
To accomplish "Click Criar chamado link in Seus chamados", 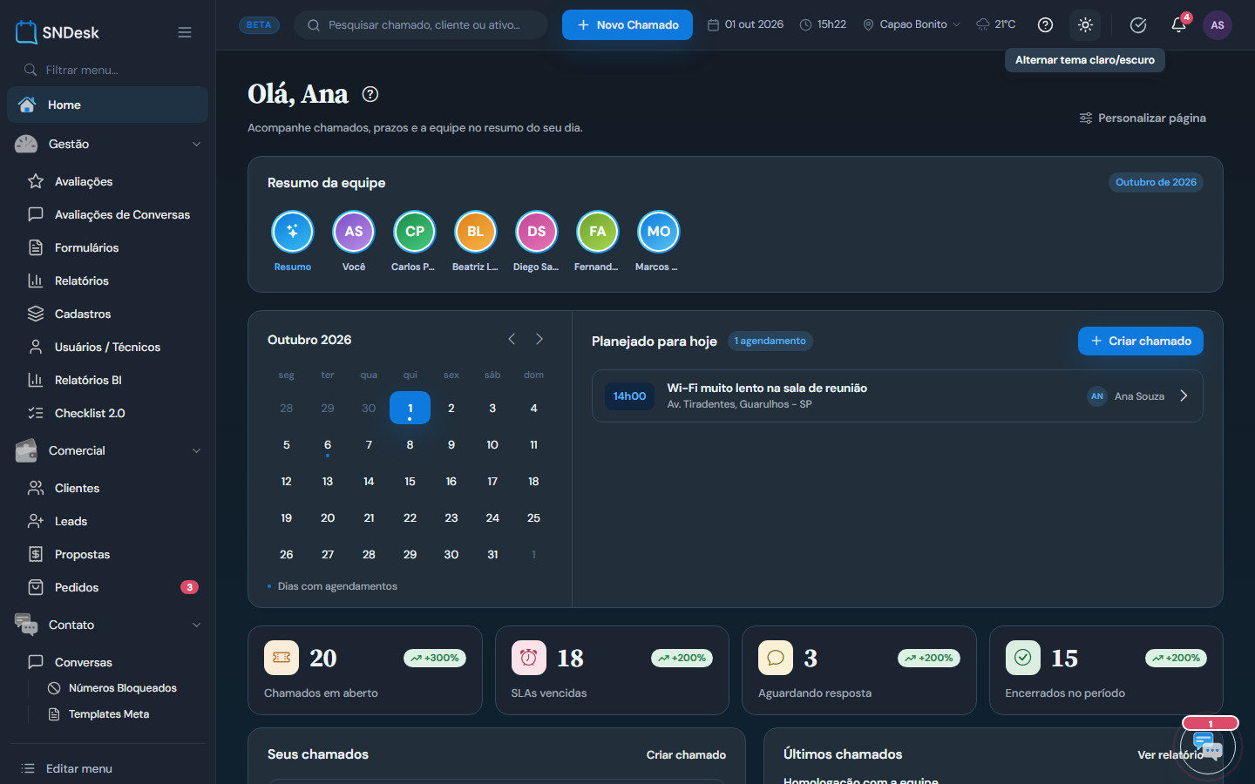I will click(686, 755).
